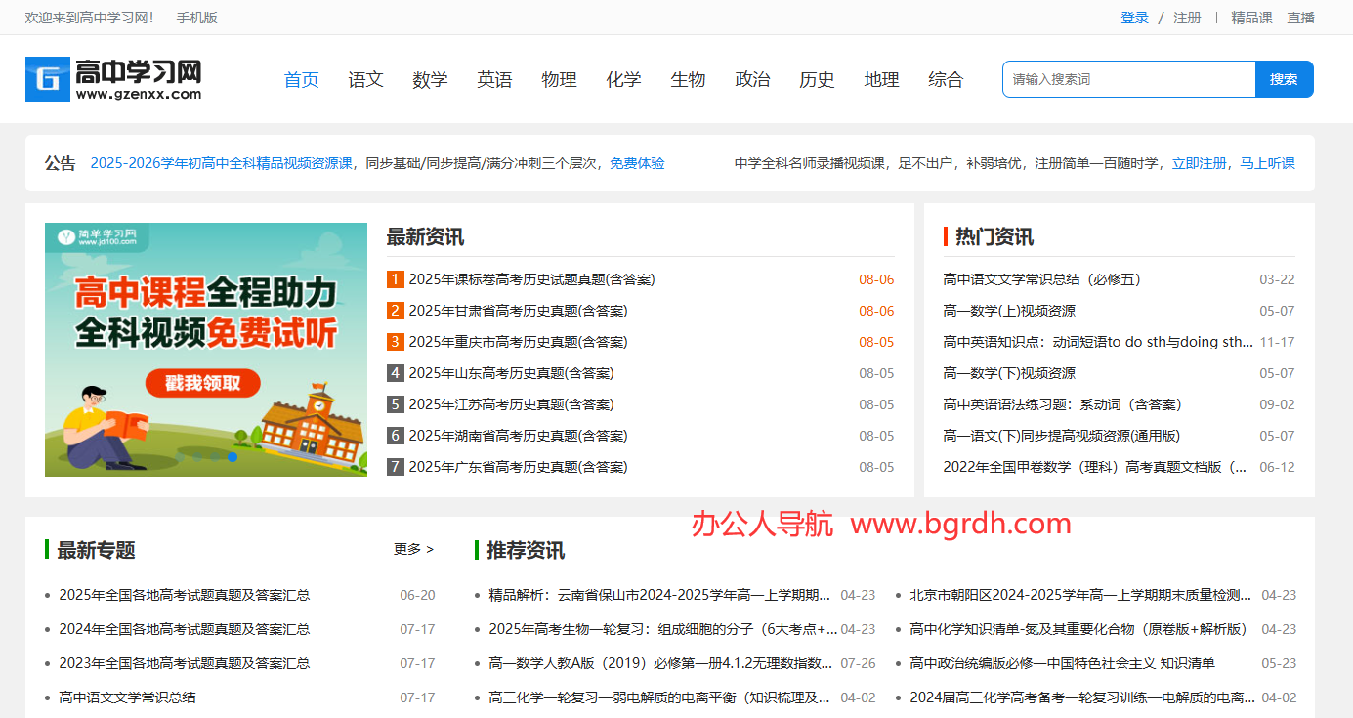
Task: Expand 更多 in 最新专题 section
Action: click(x=413, y=549)
